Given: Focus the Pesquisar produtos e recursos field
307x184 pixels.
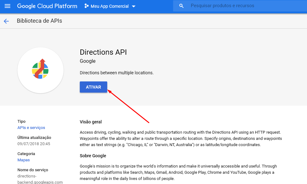Looking at the screenshot, I should coord(240,6).
